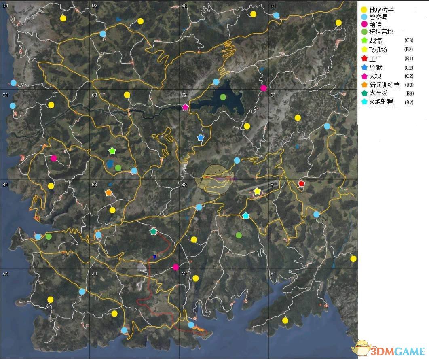The height and width of the screenshot is (359, 429).
Task: Click the A1 grid label on the map
Action: click(x=273, y=274)
